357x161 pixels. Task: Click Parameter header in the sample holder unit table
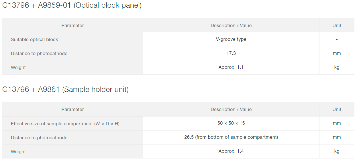point(72,110)
